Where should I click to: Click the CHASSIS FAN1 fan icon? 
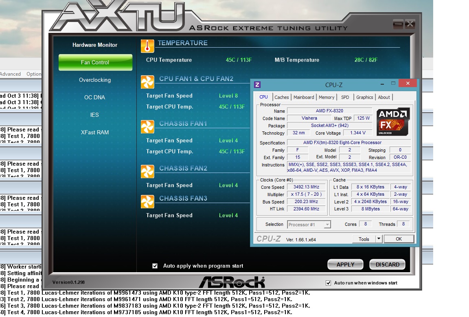(x=147, y=127)
